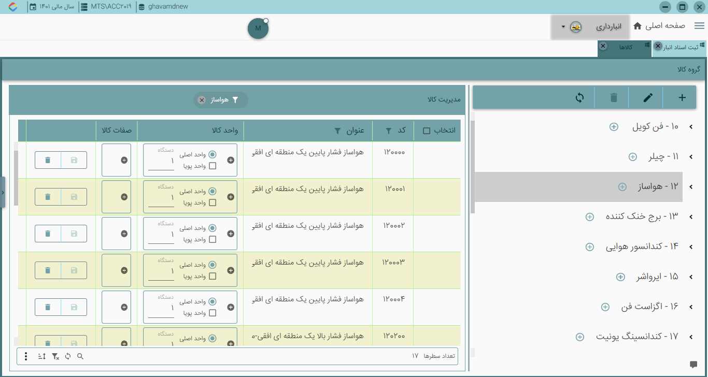Open chat bubble icon at bottom right
This screenshot has width=708, height=377.
tap(693, 365)
